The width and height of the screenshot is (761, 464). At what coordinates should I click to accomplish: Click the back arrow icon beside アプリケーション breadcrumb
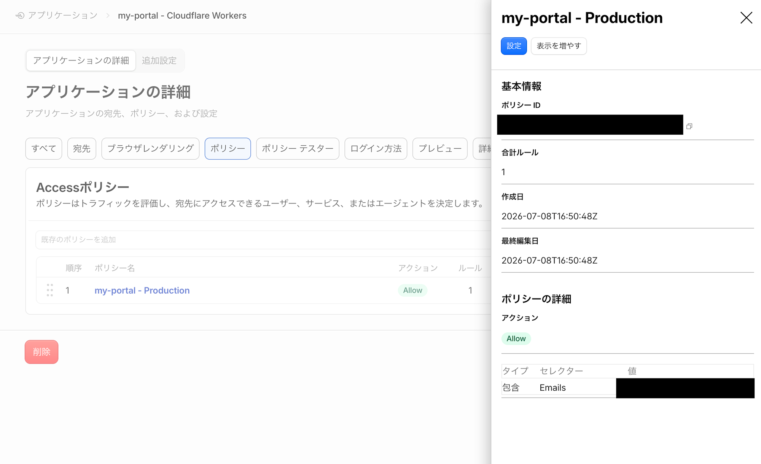20,16
